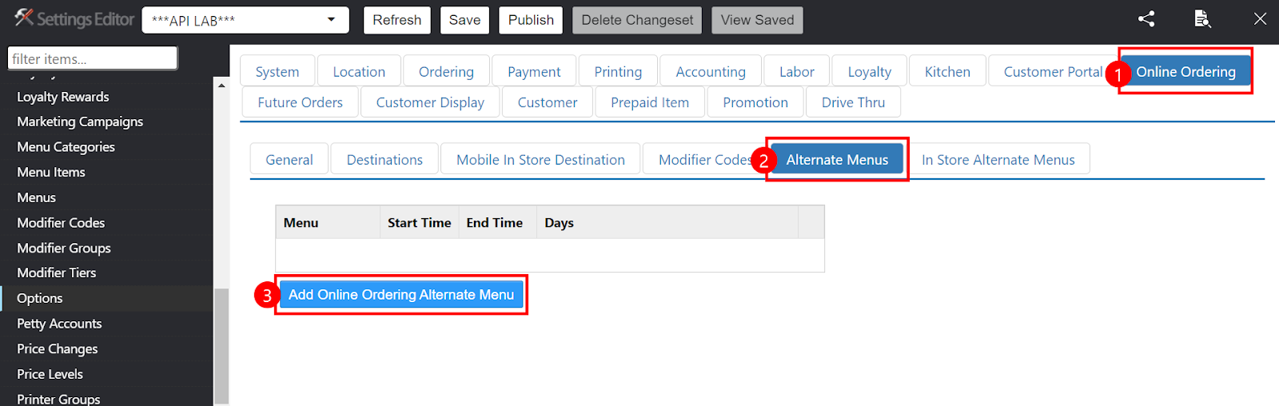Screen dimensions: 1279x406
Task: Select the Online Ordering tab
Action: point(1185,72)
